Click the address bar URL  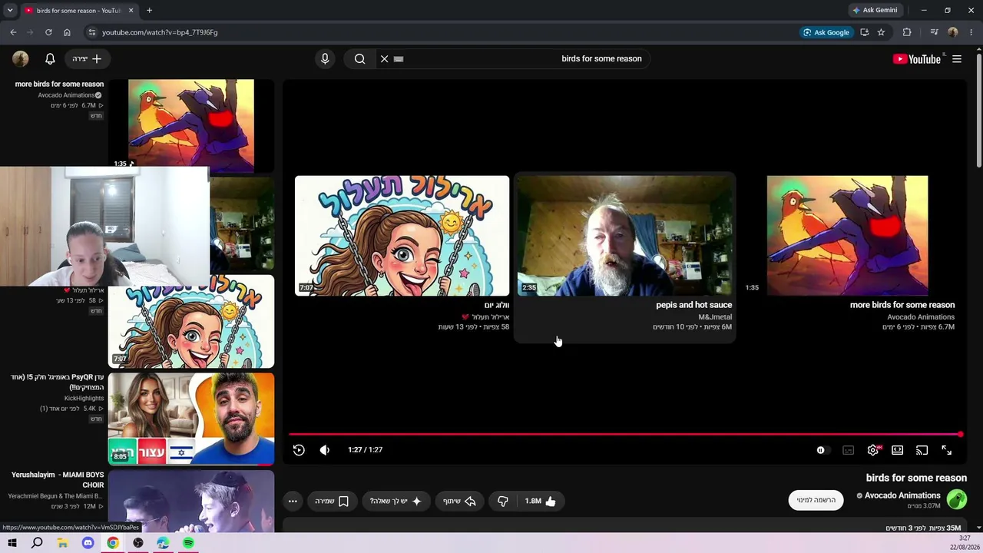pyautogui.click(x=160, y=32)
